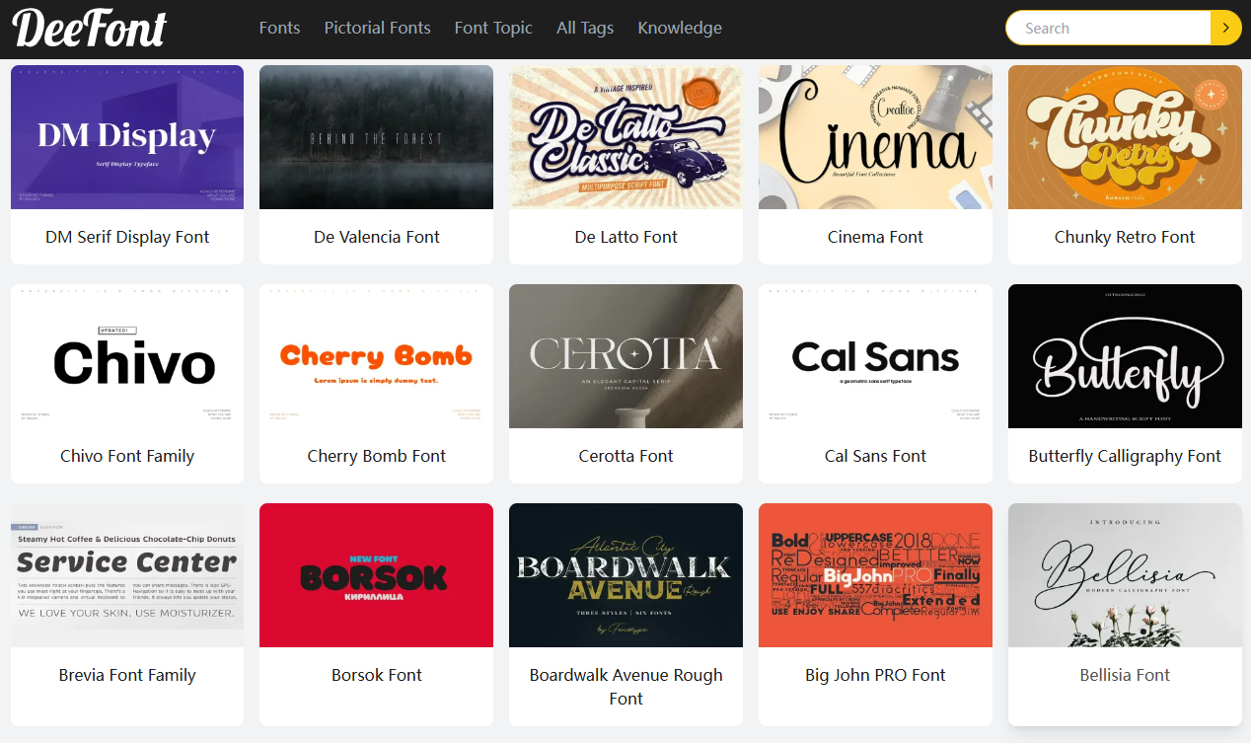Open the Knowledge nav link
The width and height of the screenshot is (1251, 743).
680,28
